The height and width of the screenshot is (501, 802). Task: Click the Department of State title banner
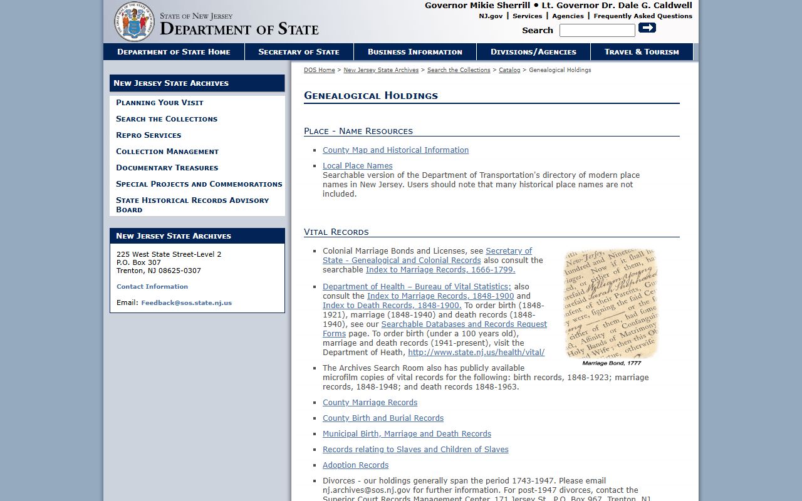(x=239, y=29)
